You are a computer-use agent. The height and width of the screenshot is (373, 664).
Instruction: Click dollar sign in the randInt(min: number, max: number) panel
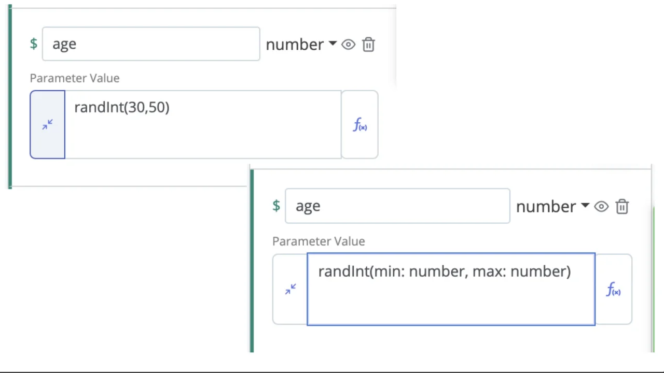pos(276,206)
